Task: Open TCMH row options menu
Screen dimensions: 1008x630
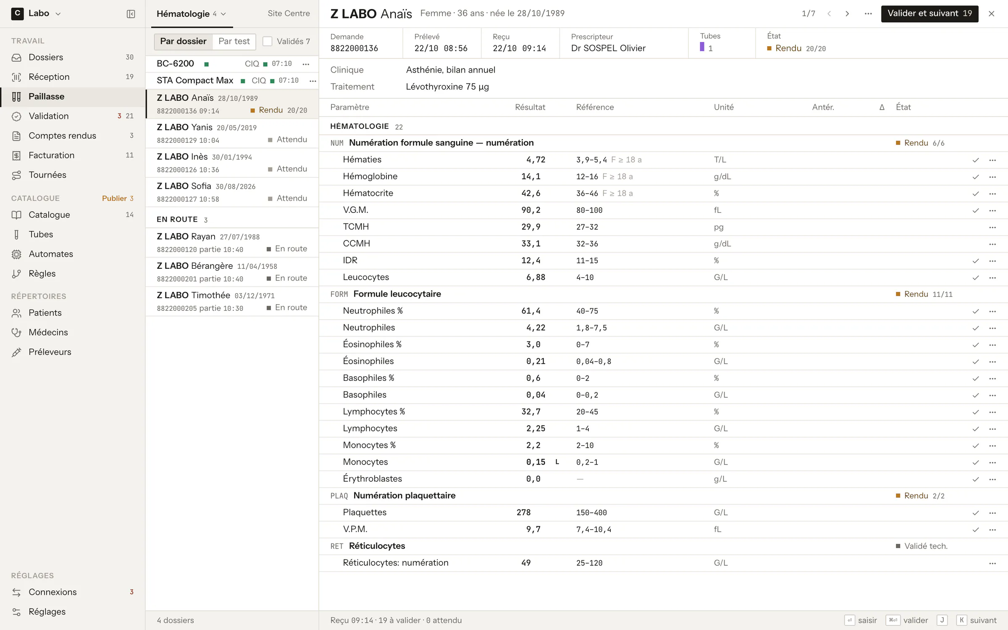Action: click(x=992, y=227)
